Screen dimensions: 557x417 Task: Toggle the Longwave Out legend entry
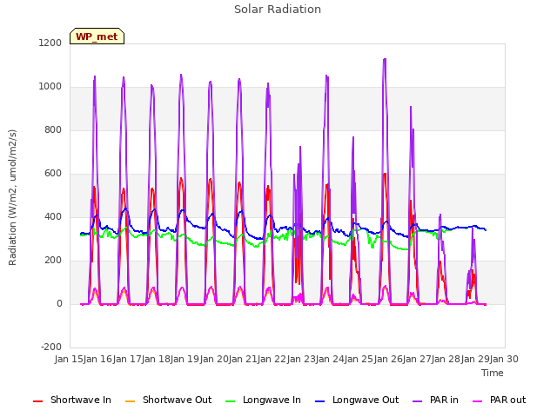click(357, 400)
